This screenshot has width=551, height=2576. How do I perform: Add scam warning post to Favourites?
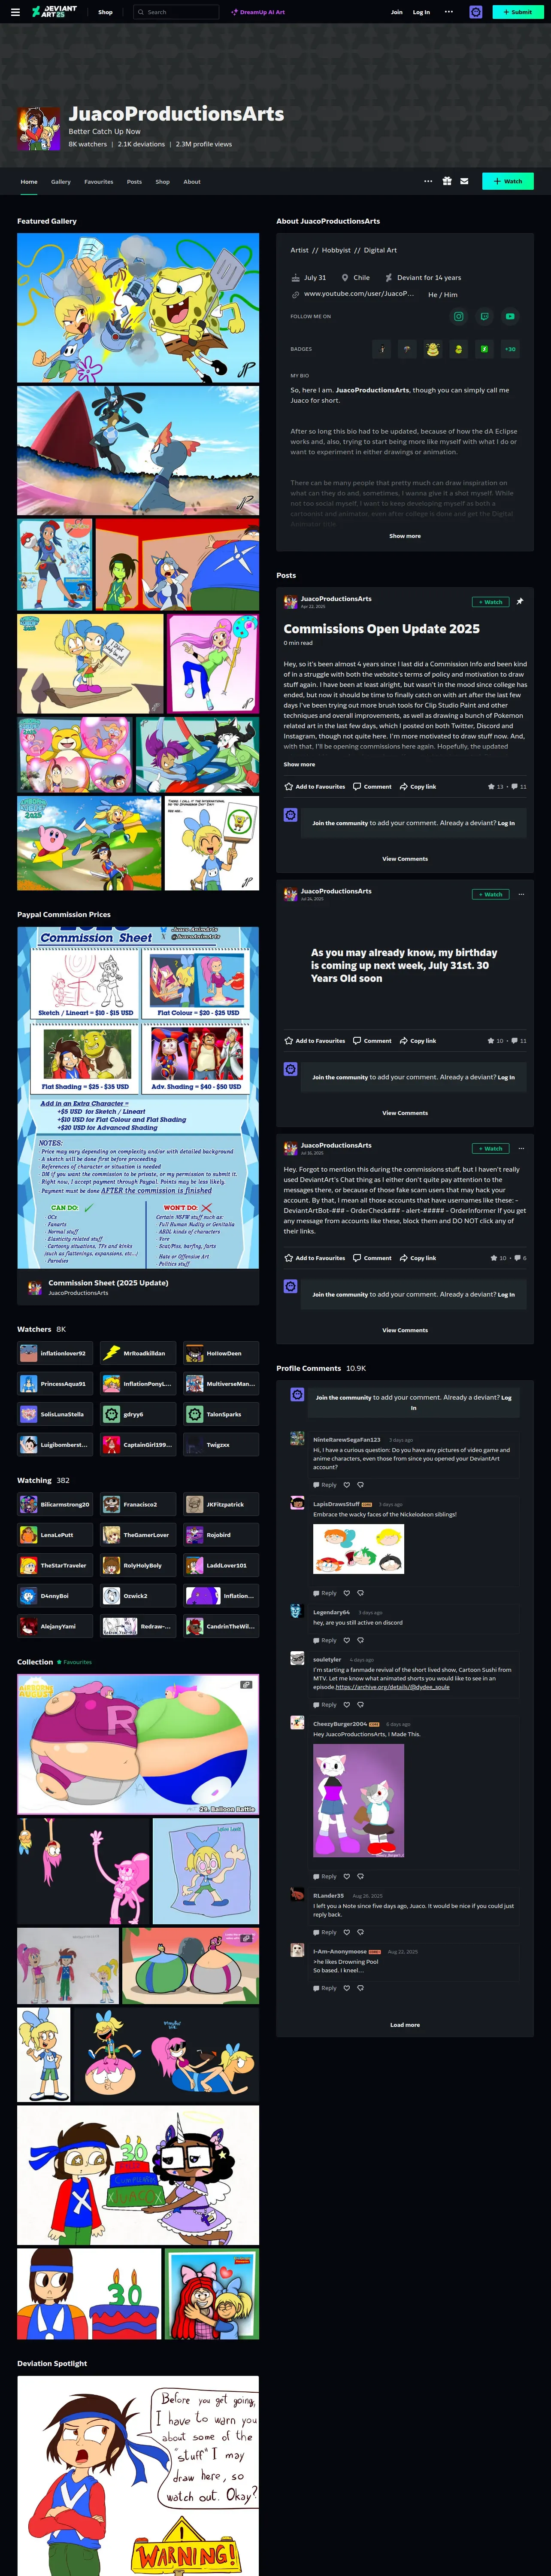tap(315, 1258)
